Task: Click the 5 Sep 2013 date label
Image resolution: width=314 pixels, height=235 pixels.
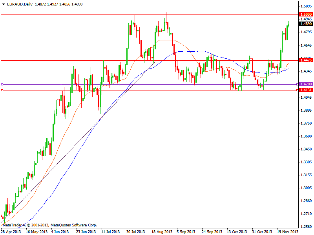Action: [186, 231]
